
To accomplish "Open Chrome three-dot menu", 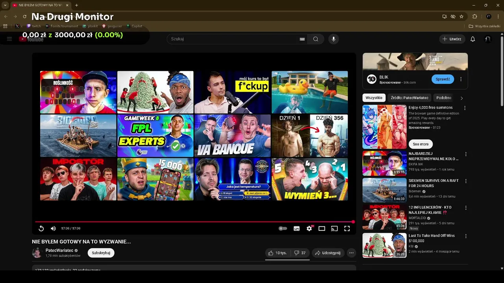I will 498,17.
